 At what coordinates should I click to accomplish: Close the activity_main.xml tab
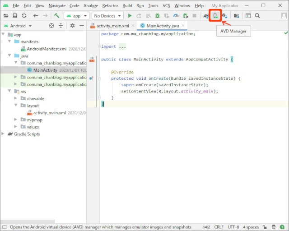pos(133,26)
